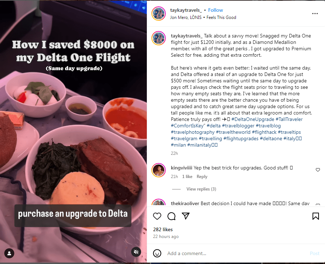
Task: Save the post with the bookmark icon
Action: coord(316,216)
